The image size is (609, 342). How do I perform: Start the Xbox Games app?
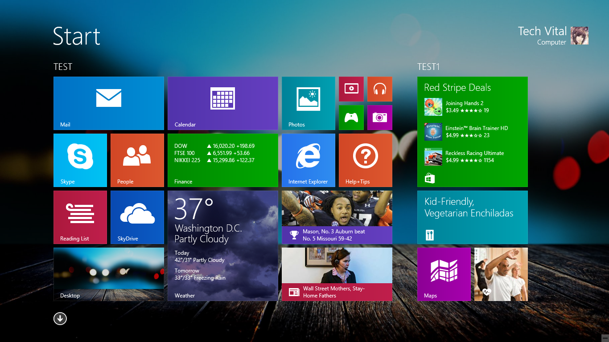coord(351,117)
